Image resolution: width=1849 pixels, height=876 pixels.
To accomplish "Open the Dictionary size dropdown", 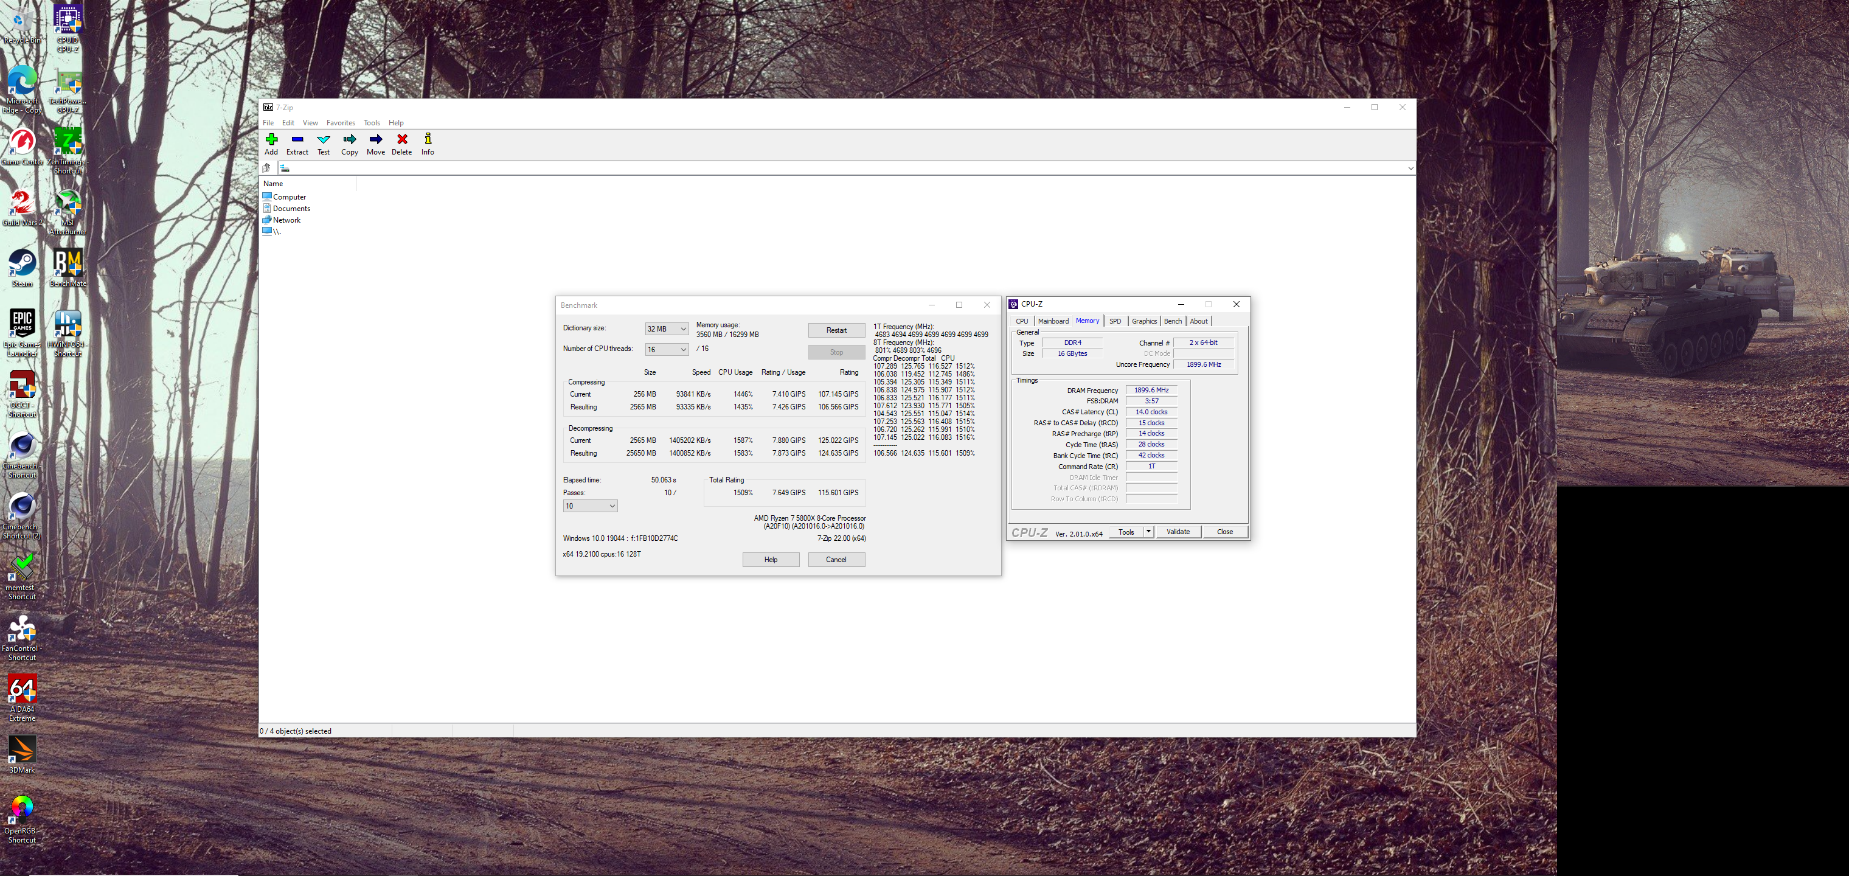I will coord(667,329).
